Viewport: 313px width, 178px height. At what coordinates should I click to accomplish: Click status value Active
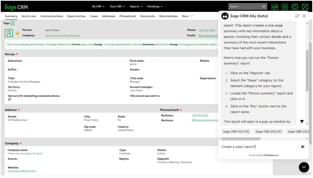161,154
